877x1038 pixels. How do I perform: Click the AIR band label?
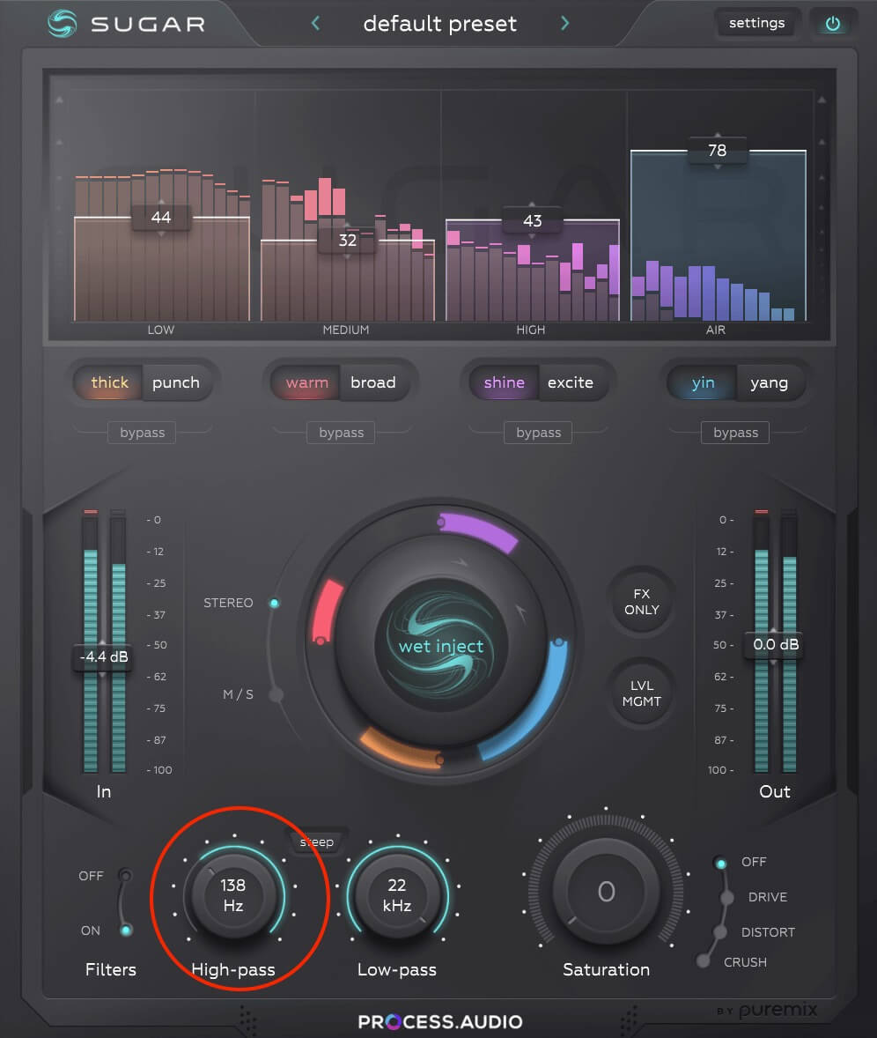click(716, 330)
